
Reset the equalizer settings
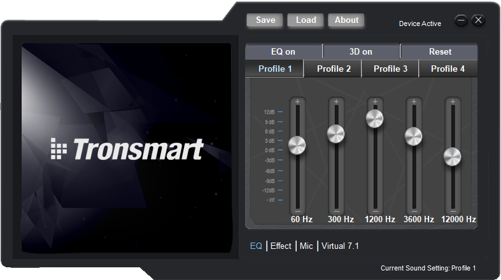tap(440, 52)
